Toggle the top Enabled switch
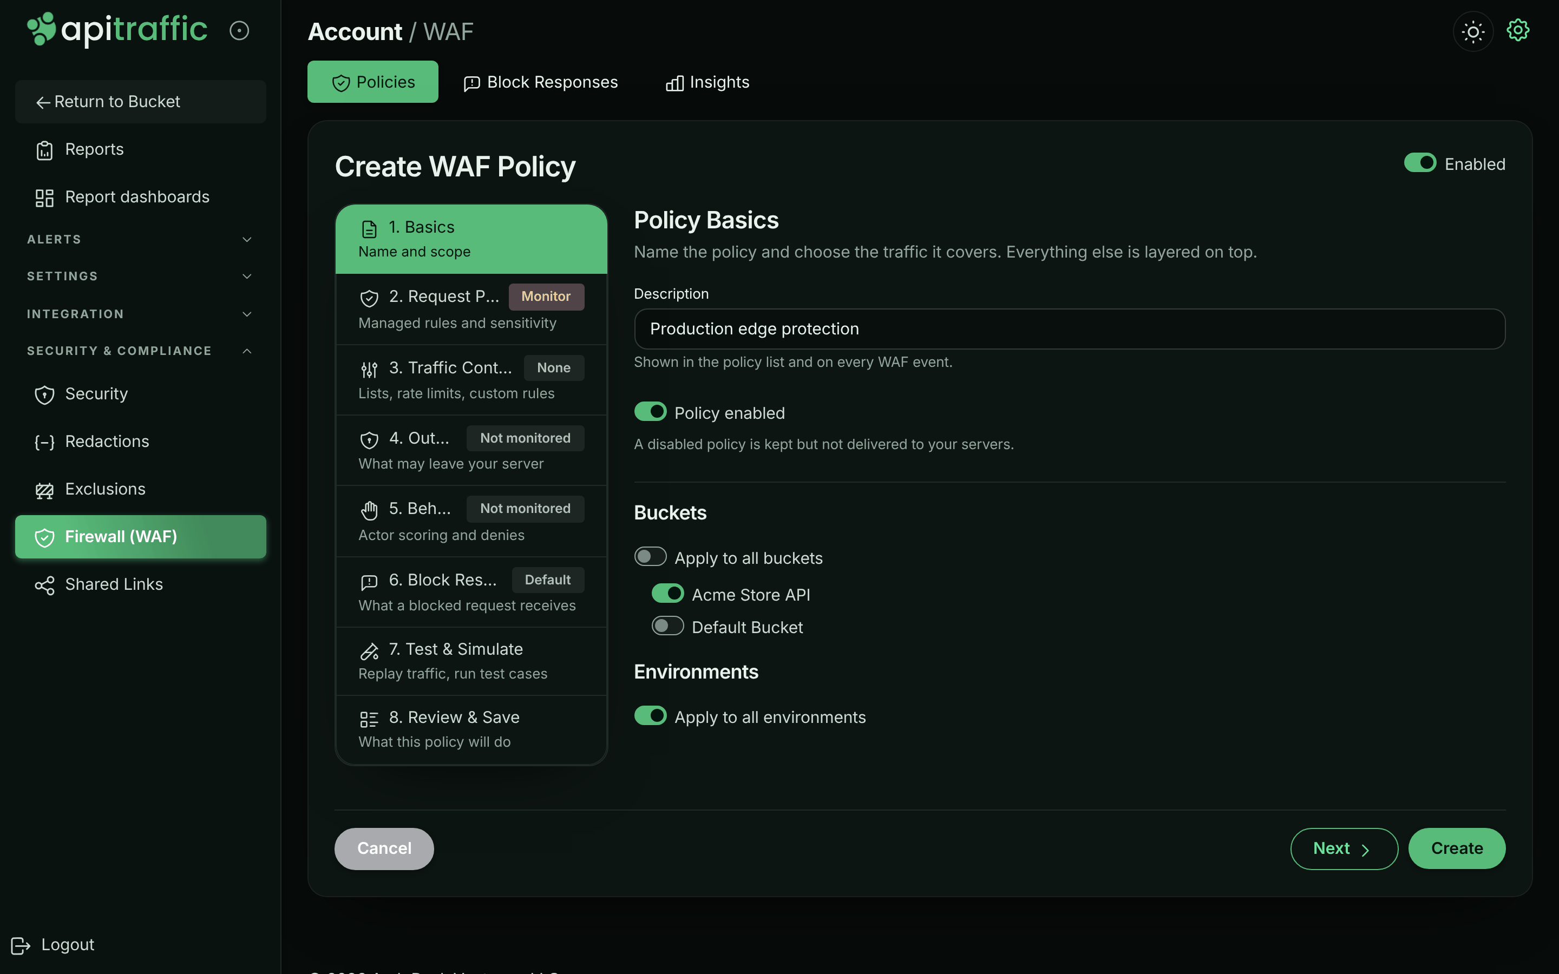The width and height of the screenshot is (1559, 974). coord(1420,162)
